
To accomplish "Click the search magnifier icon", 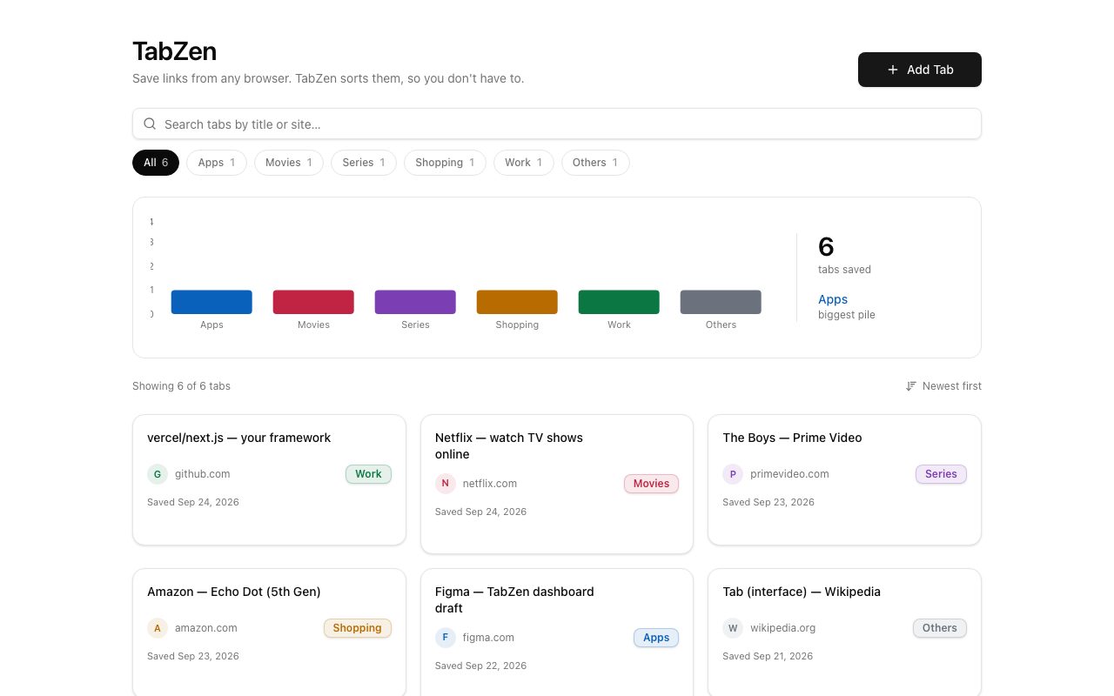I will click(x=150, y=124).
